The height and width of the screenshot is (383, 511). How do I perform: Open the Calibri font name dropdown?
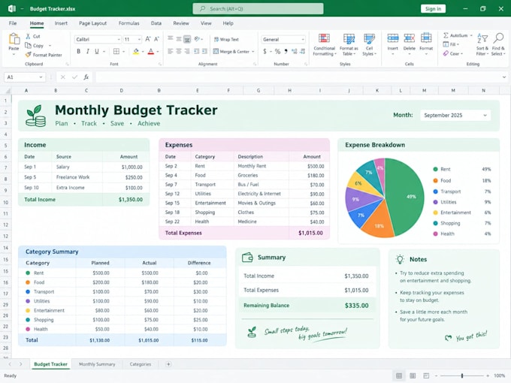coord(98,39)
